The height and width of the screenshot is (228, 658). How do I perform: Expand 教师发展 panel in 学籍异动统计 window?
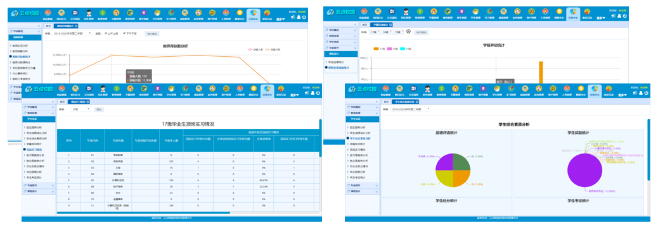341,36
